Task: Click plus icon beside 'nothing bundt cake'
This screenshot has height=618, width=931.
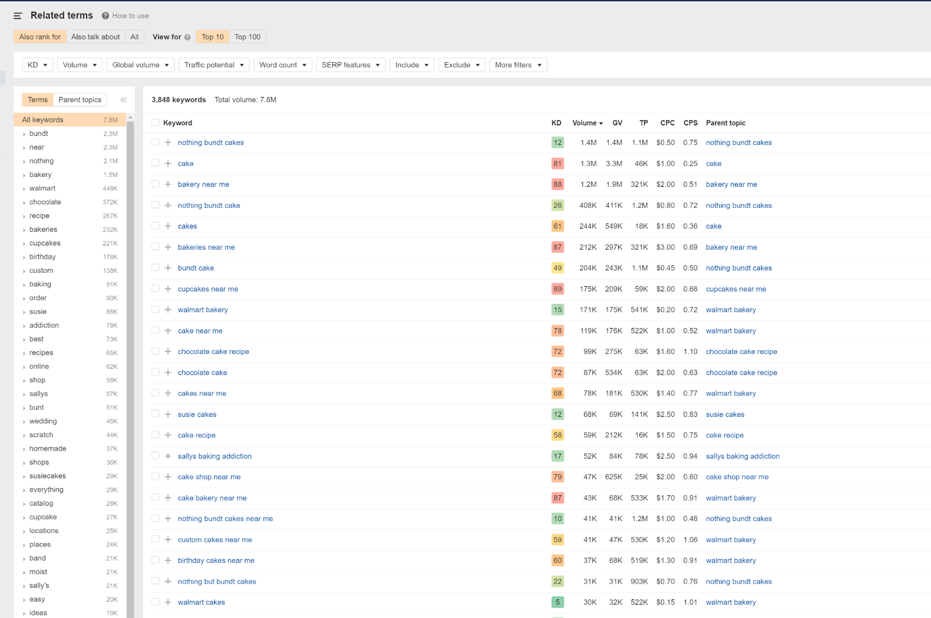Action: [x=168, y=205]
